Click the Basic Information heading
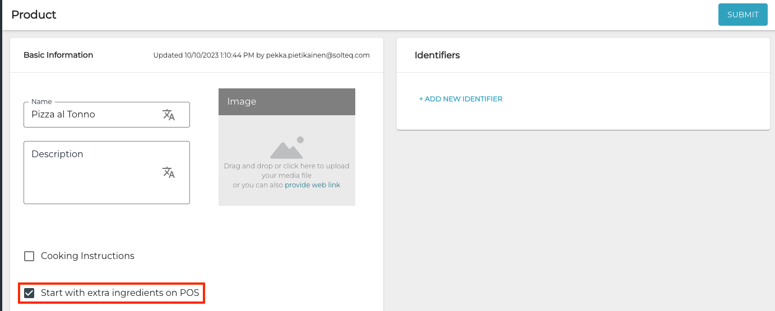This screenshot has width=775, height=311. pos(58,55)
